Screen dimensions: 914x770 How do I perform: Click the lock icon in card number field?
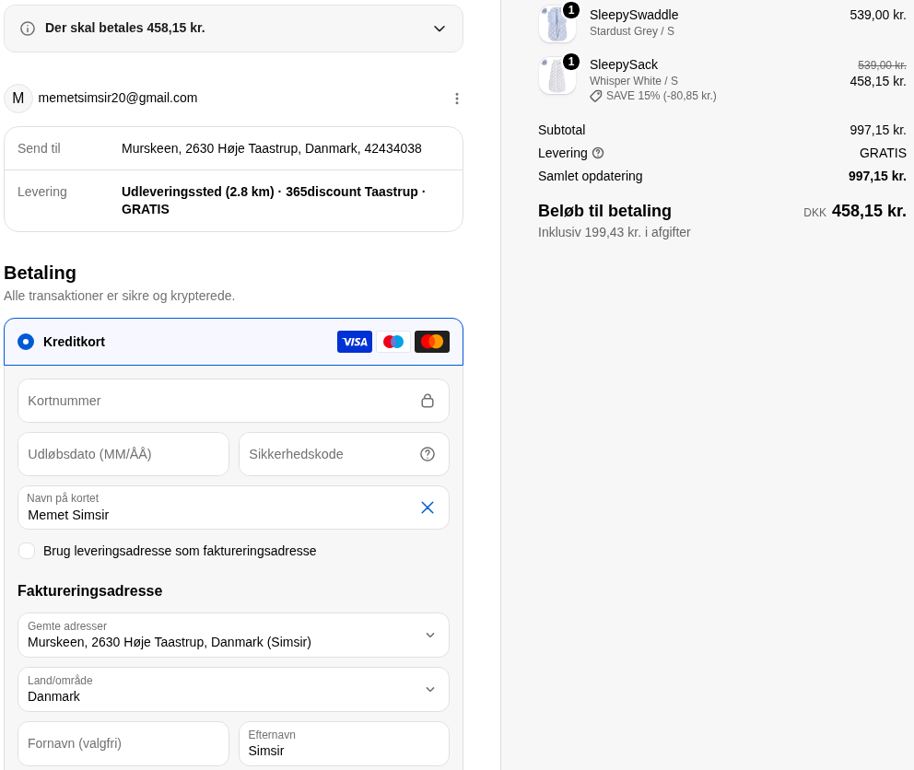click(x=428, y=401)
